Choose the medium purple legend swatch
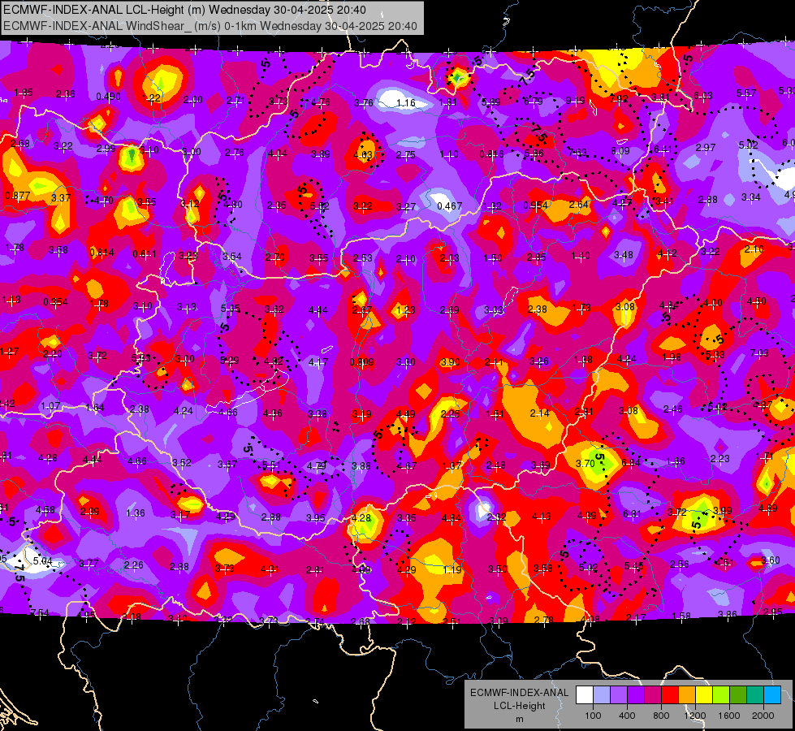 619,694
